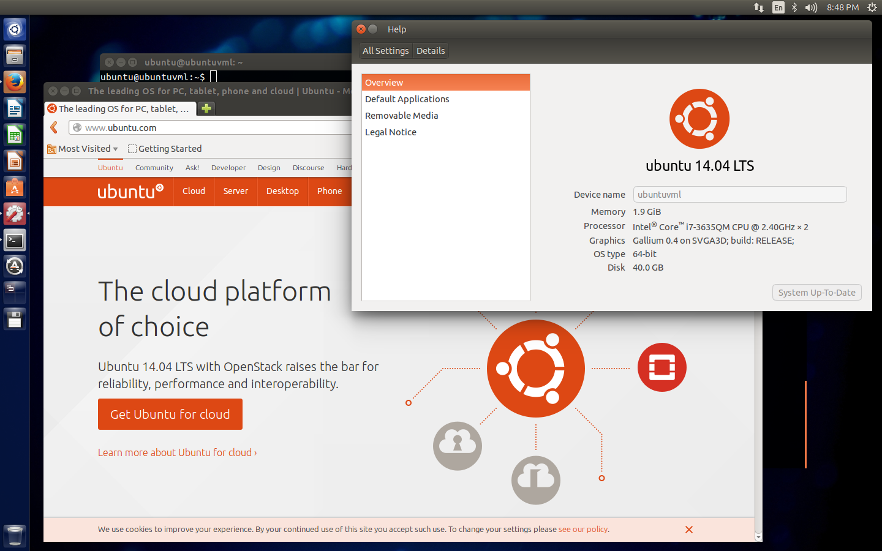Open the Community link in the site top bar
The width and height of the screenshot is (882, 551).
[154, 168]
